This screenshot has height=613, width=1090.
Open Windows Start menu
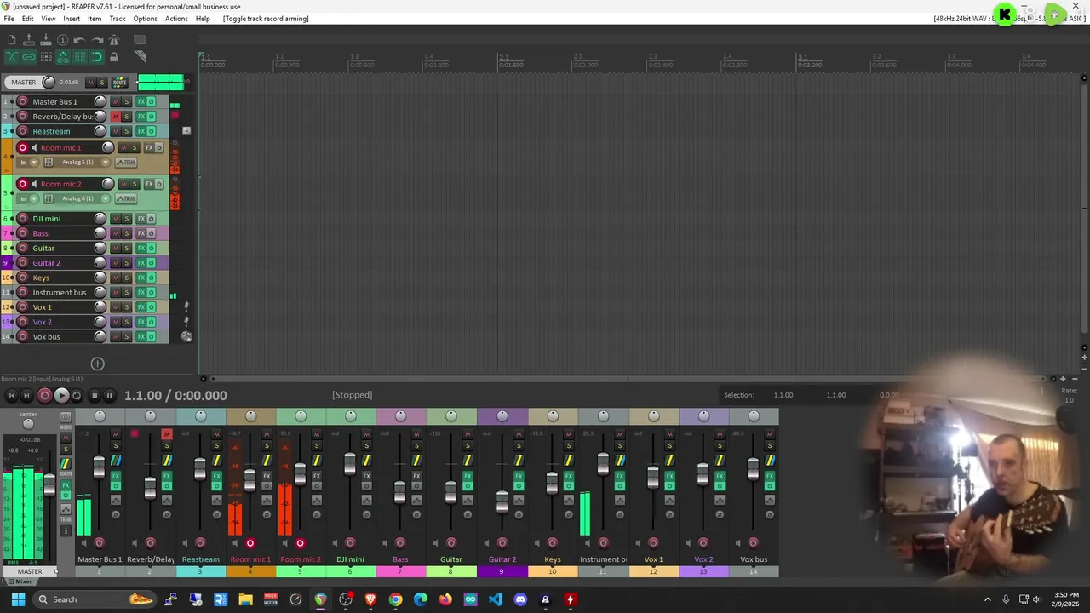(18, 599)
